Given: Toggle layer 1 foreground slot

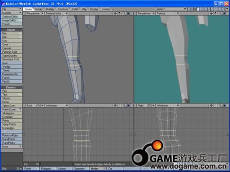Looking at the screenshot, I should (198, 8).
